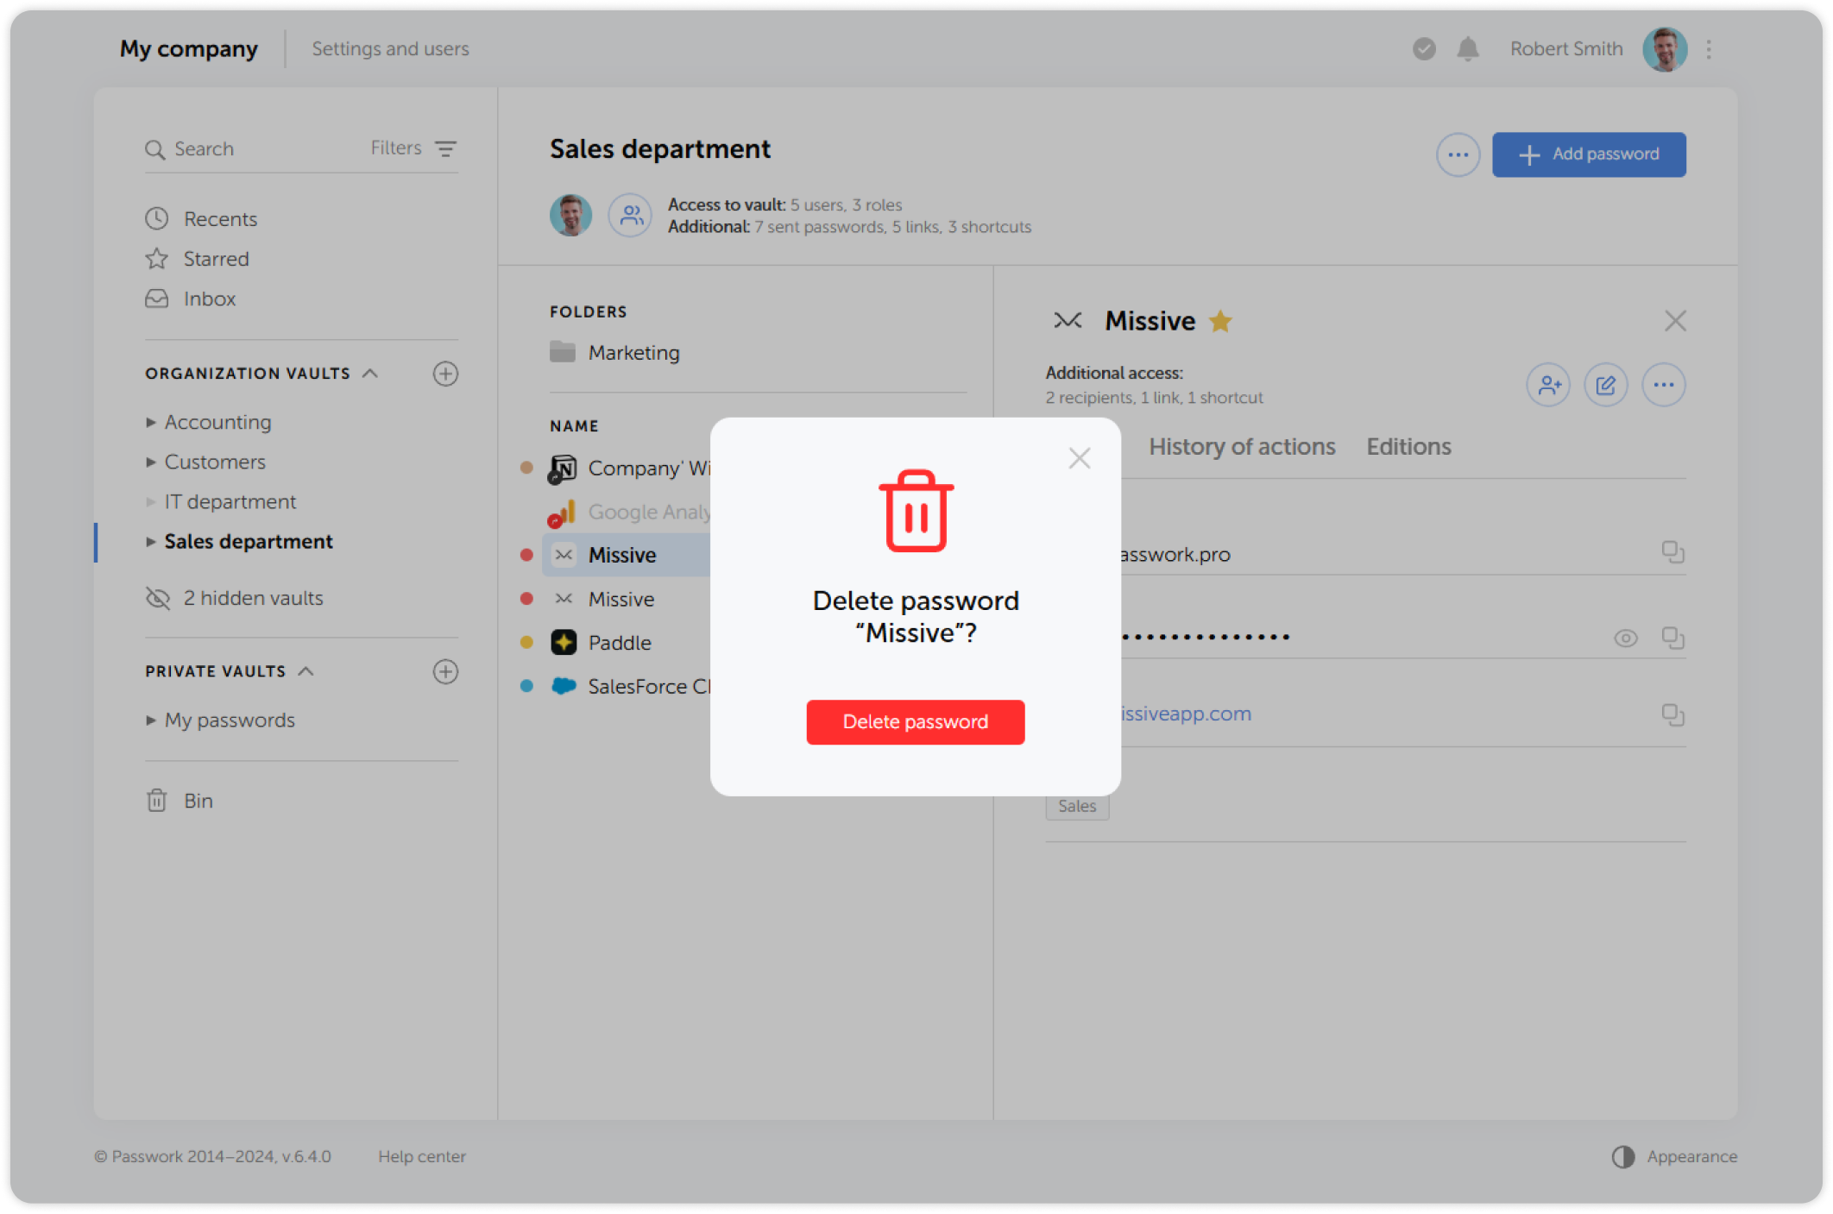This screenshot has height=1214, width=1833.
Task: Click the red color dot beside Missive
Action: point(527,555)
